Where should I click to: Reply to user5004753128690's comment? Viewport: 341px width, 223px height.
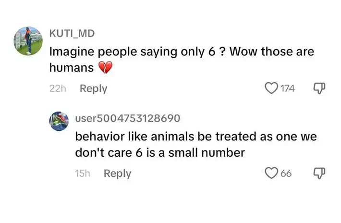click(x=117, y=173)
